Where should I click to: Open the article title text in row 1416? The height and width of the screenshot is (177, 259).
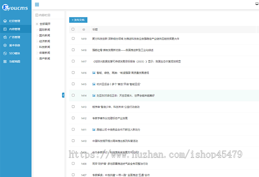[x=123, y=73]
